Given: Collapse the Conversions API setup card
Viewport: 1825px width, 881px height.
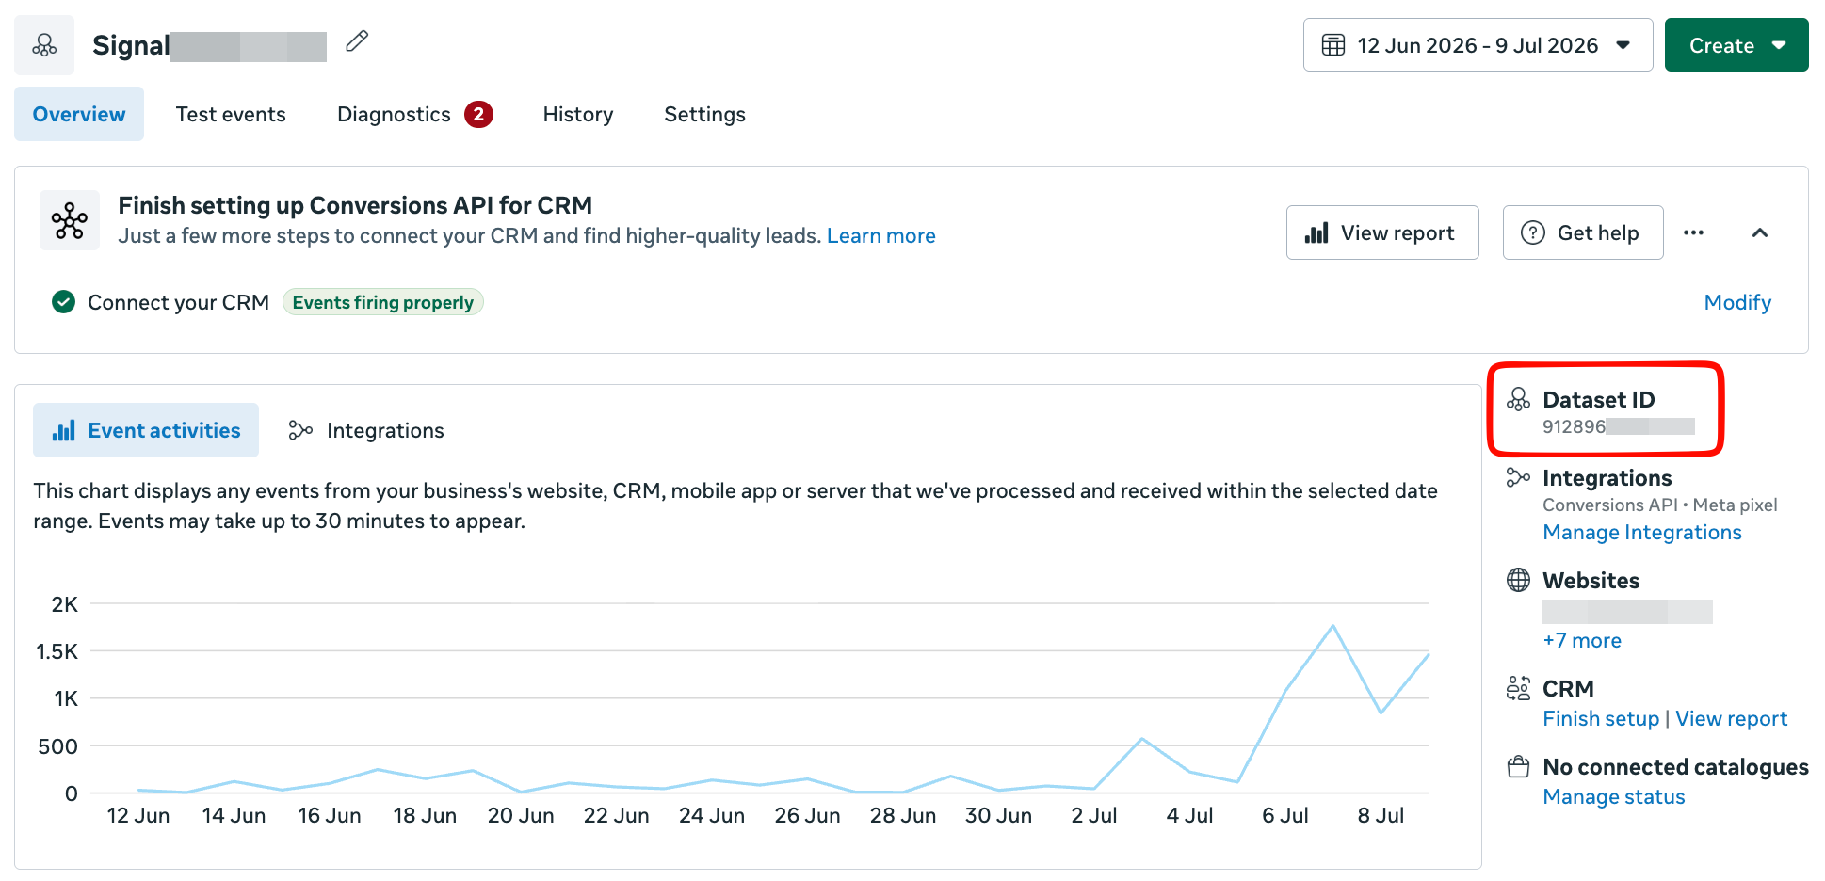Looking at the screenshot, I should (x=1759, y=232).
